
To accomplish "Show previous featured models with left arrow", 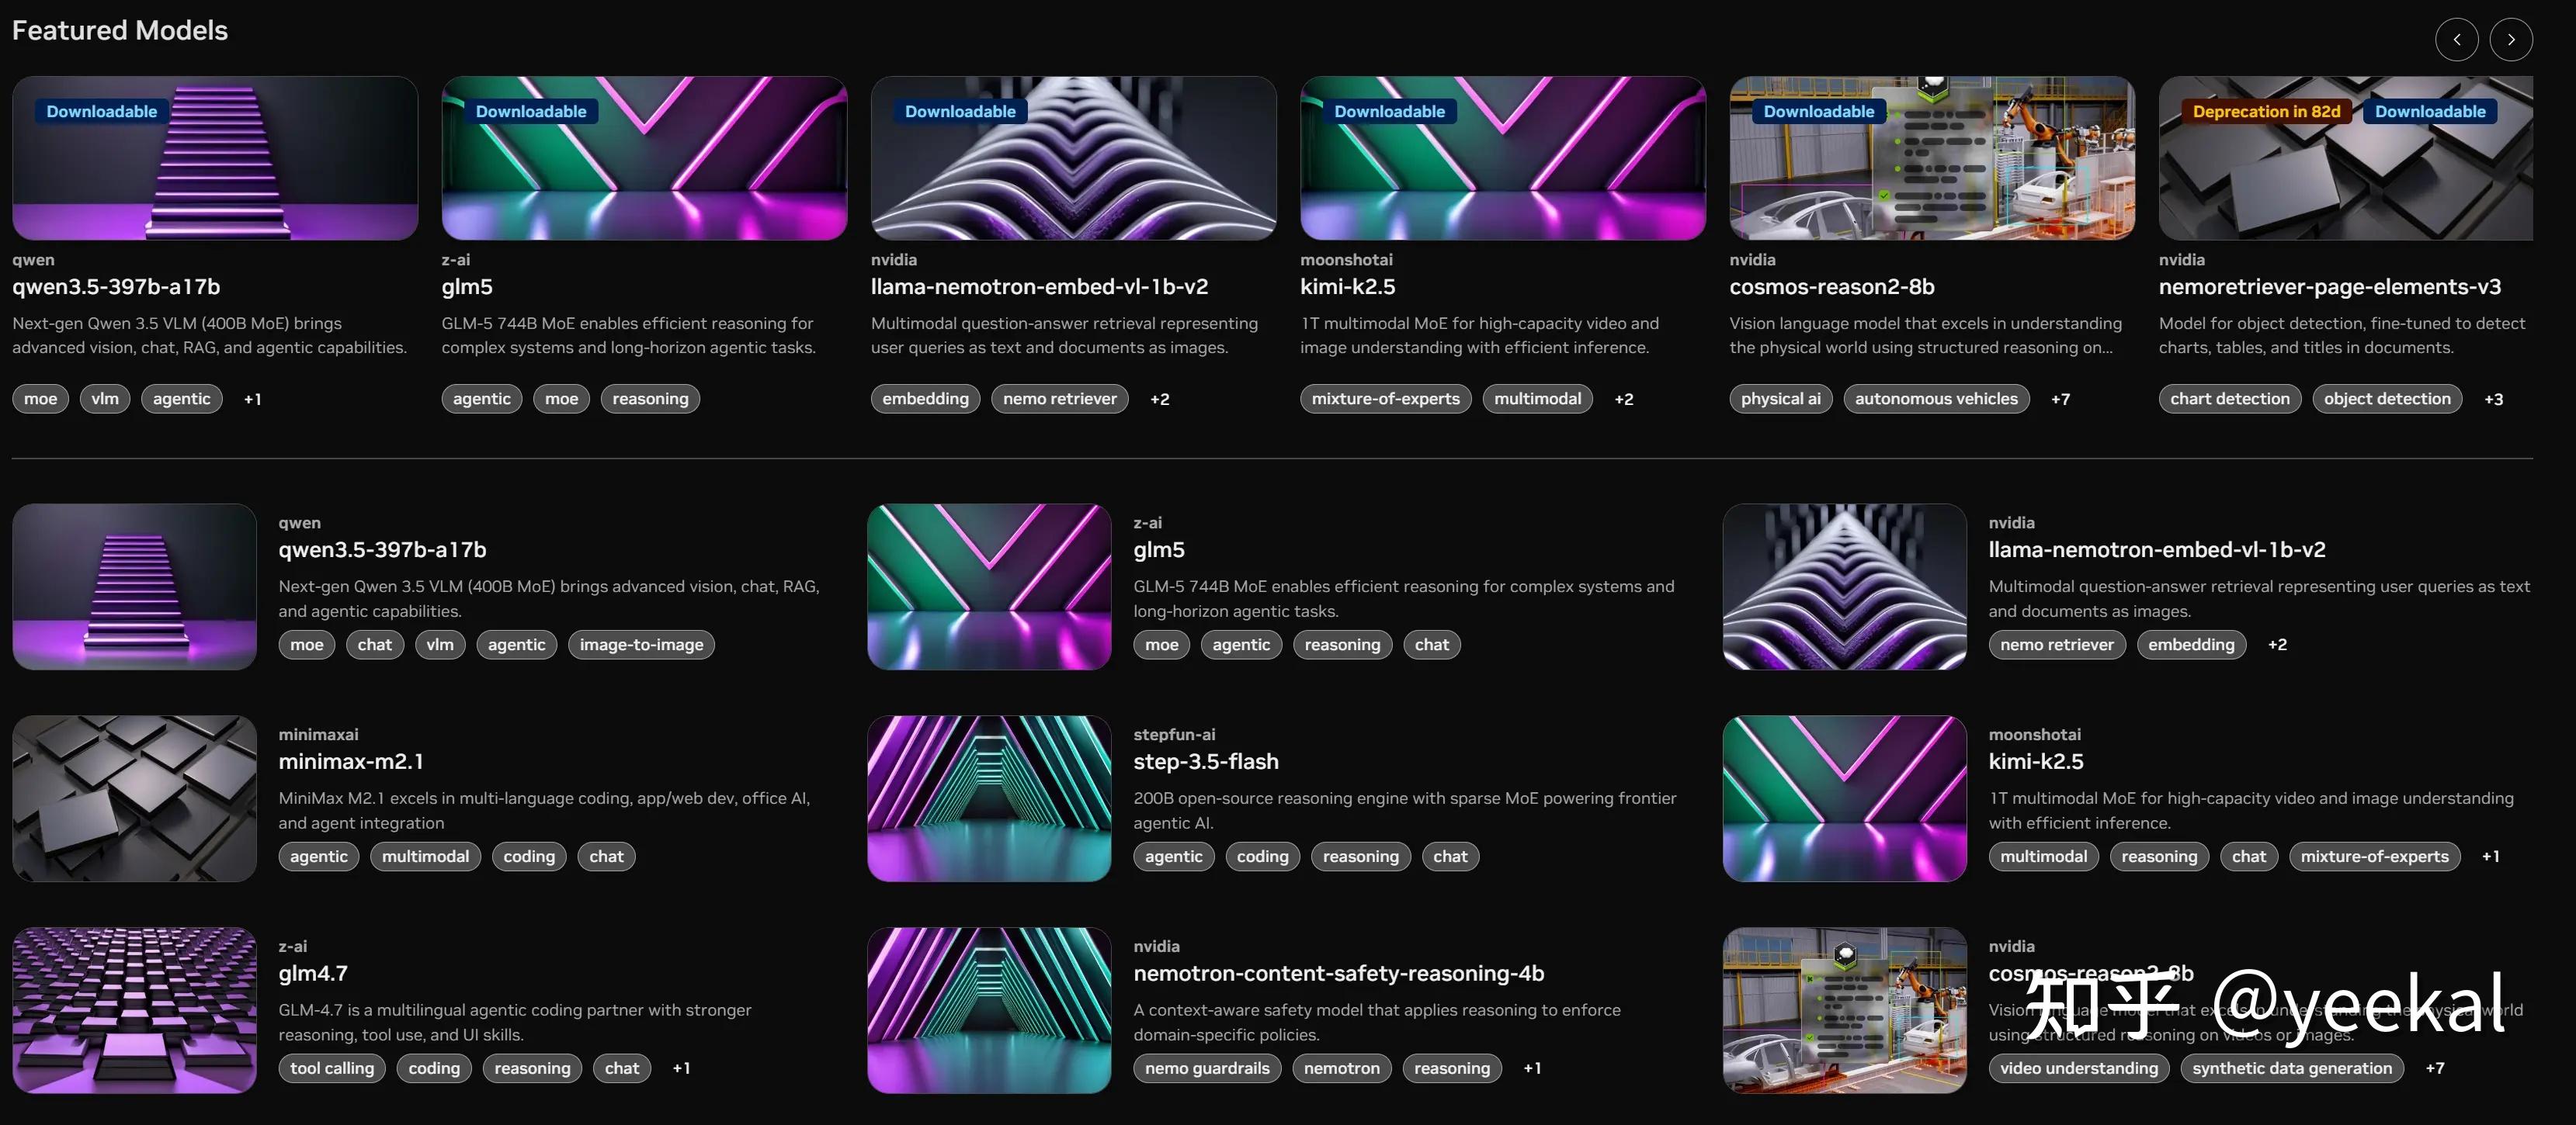I will tap(2456, 40).
